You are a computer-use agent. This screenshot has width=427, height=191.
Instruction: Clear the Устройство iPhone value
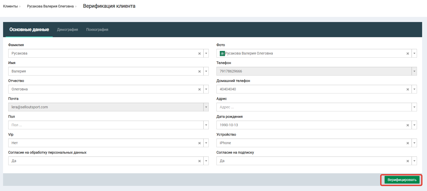pyautogui.click(x=408, y=143)
